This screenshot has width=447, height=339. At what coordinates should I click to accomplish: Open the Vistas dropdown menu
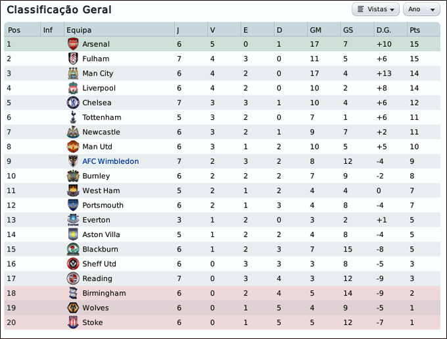(x=376, y=9)
